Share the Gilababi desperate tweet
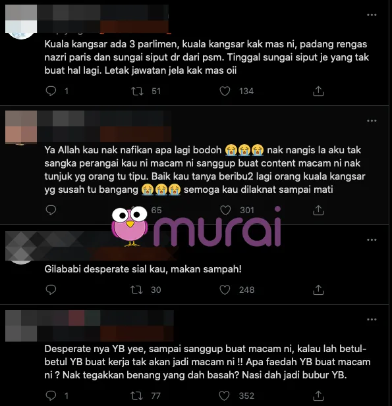Screen dimensions: 392x406 (318, 290)
